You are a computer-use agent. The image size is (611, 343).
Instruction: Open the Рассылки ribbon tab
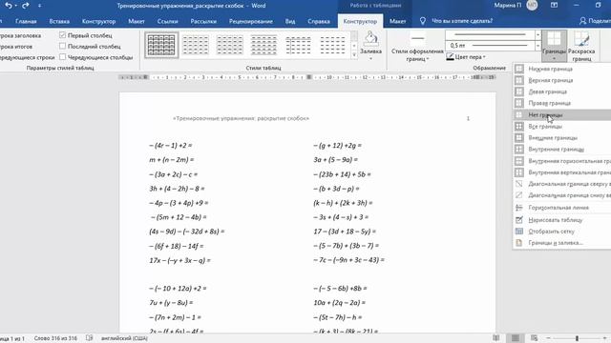(203, 21)
